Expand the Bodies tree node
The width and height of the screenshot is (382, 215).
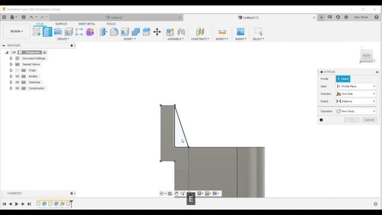[11, 76]
